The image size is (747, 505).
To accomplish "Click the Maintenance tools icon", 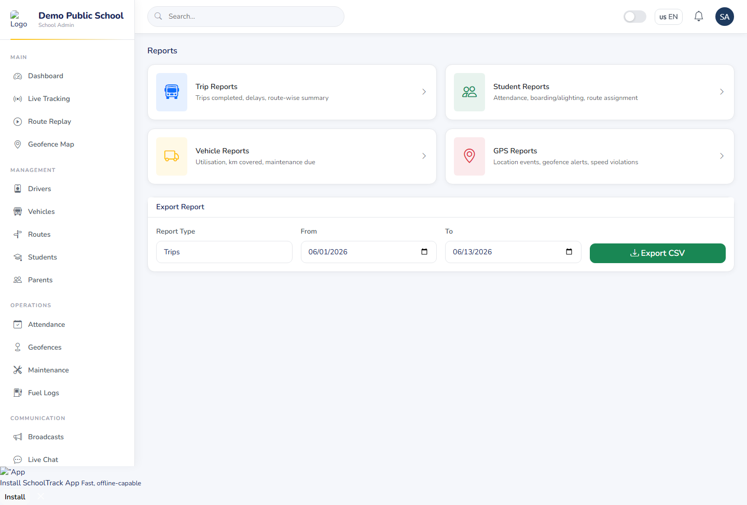I will point(18,370).
